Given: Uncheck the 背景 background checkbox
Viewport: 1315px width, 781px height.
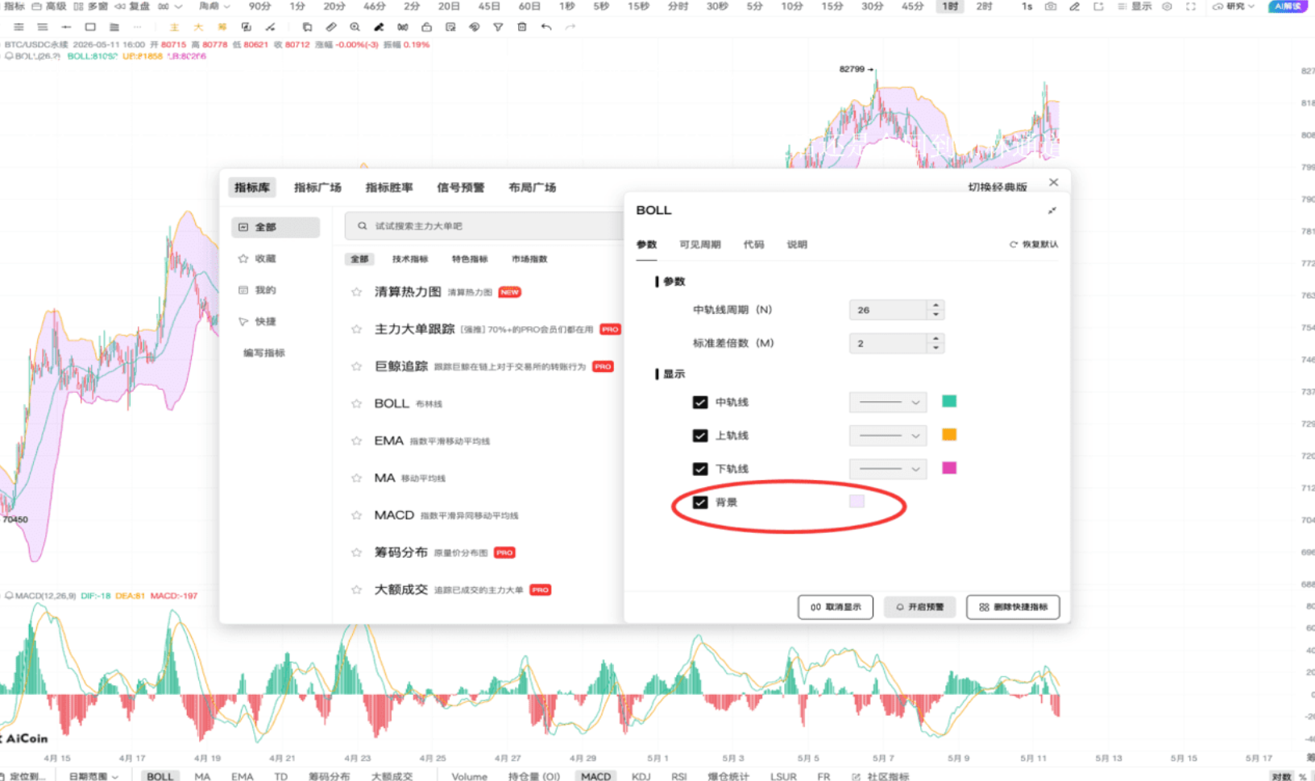Looking at the screenshot, I should coord(700,502).
